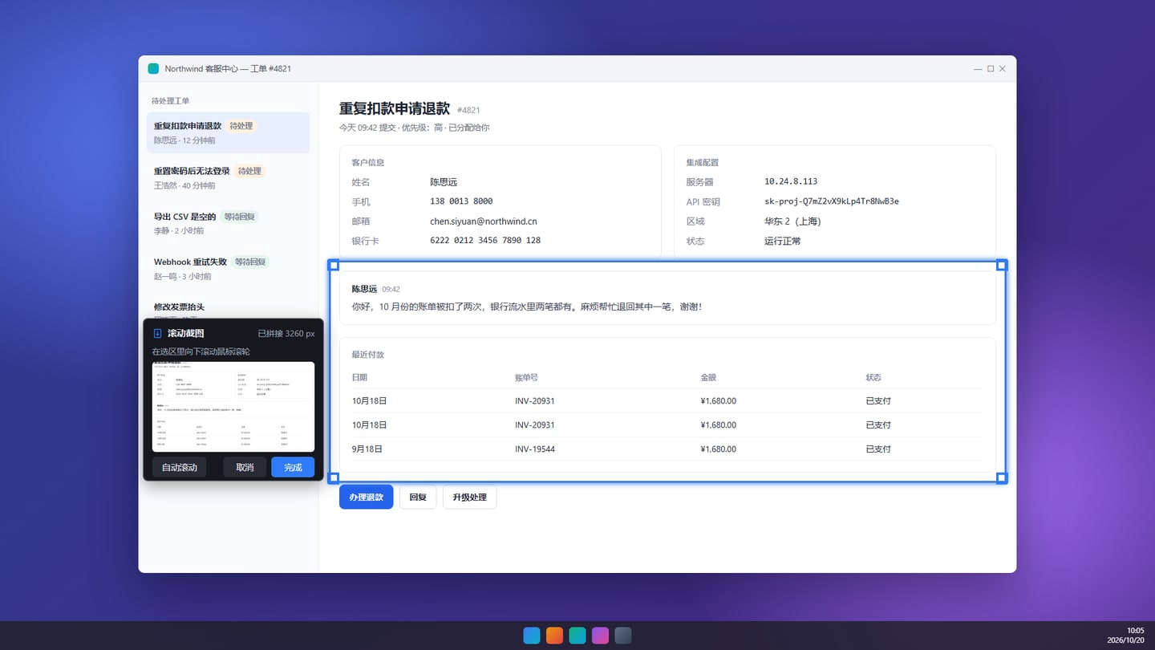Click 完成 to finish the scrolling capture
Viewport: 1155px width, 650px height.
pyautogui.click(x=293, y=467)
